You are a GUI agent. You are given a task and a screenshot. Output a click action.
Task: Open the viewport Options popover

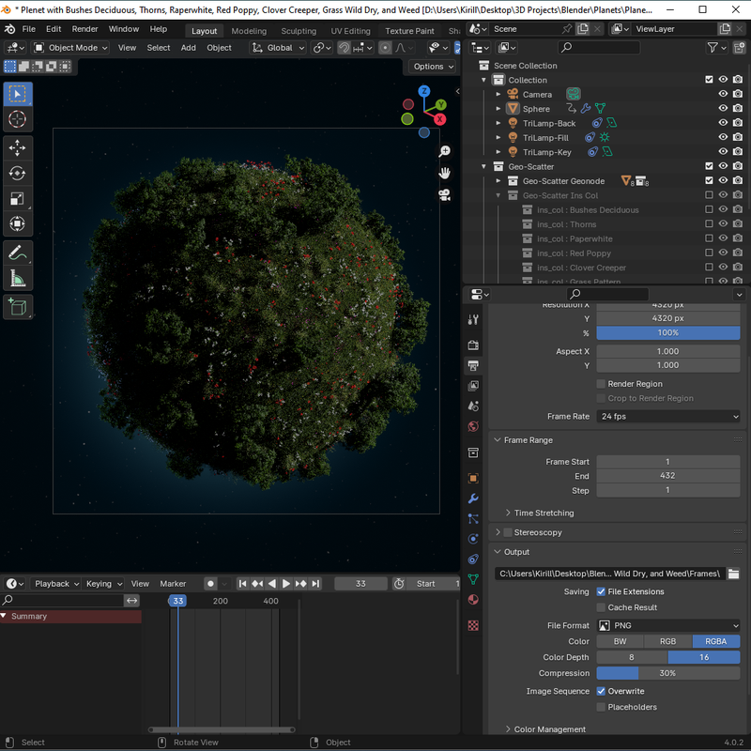pyautogui.click(x=433, y=67)
